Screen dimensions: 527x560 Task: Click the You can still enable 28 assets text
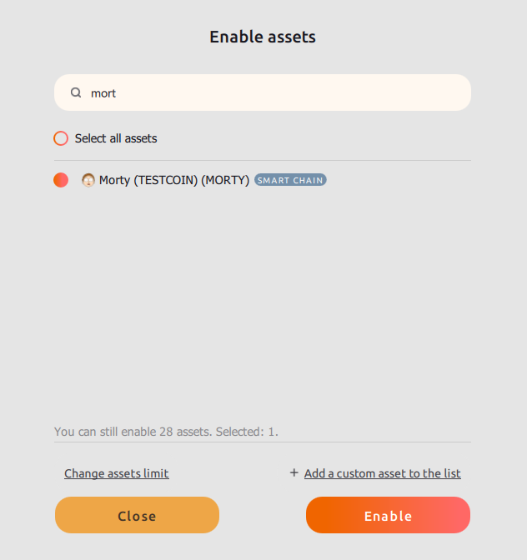[133, 432]
